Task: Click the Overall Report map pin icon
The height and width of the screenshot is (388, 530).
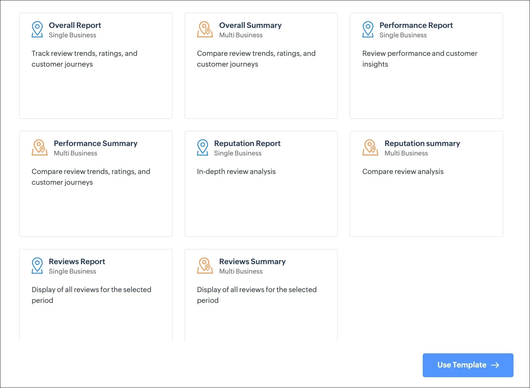Action: 37,30
